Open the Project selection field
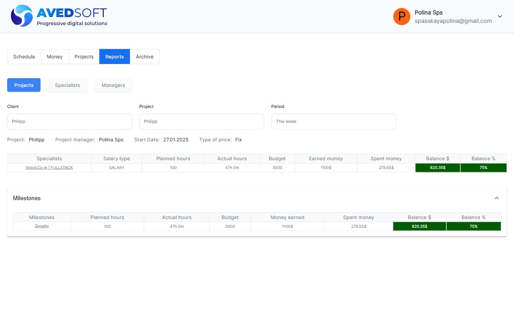 (x=202, y=122)
